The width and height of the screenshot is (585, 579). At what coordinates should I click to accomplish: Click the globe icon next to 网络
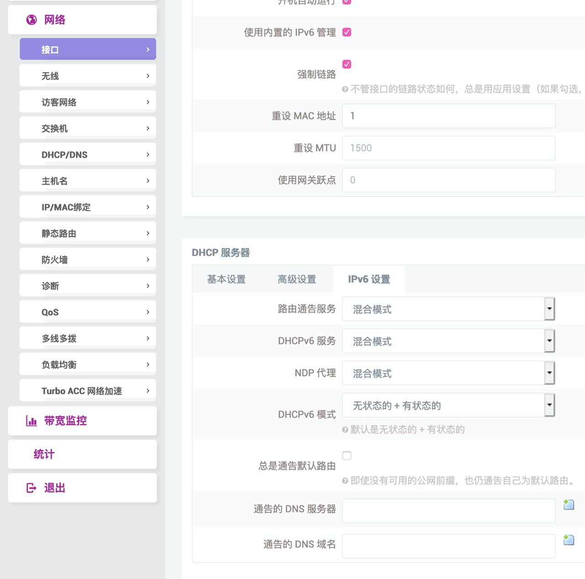click(x=32, y=20)
